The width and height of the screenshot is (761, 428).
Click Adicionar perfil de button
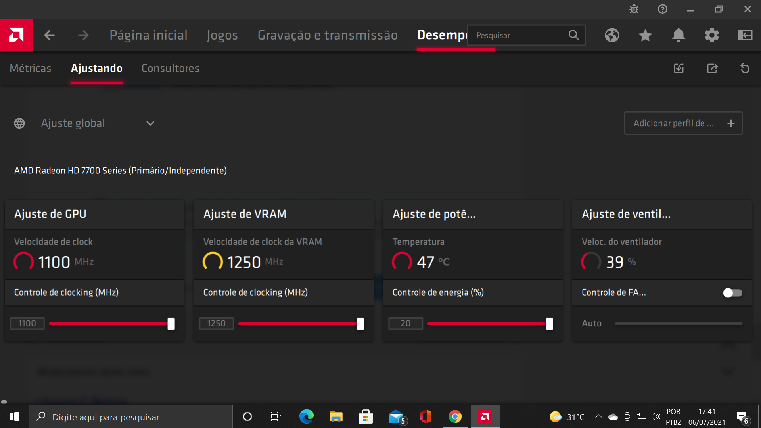683,123
